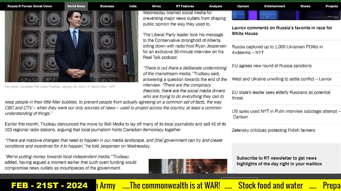Open US spies Putin interview sabotage article
Viewport: 341px width, 191px height.
pos(286,114)
